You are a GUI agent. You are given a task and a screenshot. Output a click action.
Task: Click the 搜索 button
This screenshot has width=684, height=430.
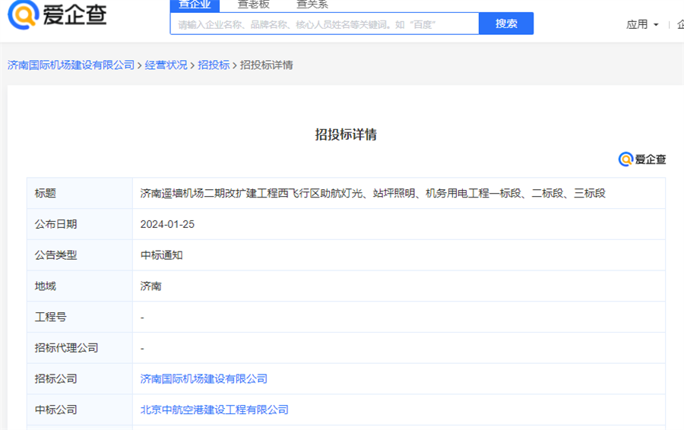[506, 24]
